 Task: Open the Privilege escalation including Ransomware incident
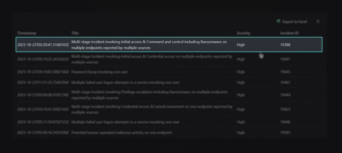coord(149,95)
